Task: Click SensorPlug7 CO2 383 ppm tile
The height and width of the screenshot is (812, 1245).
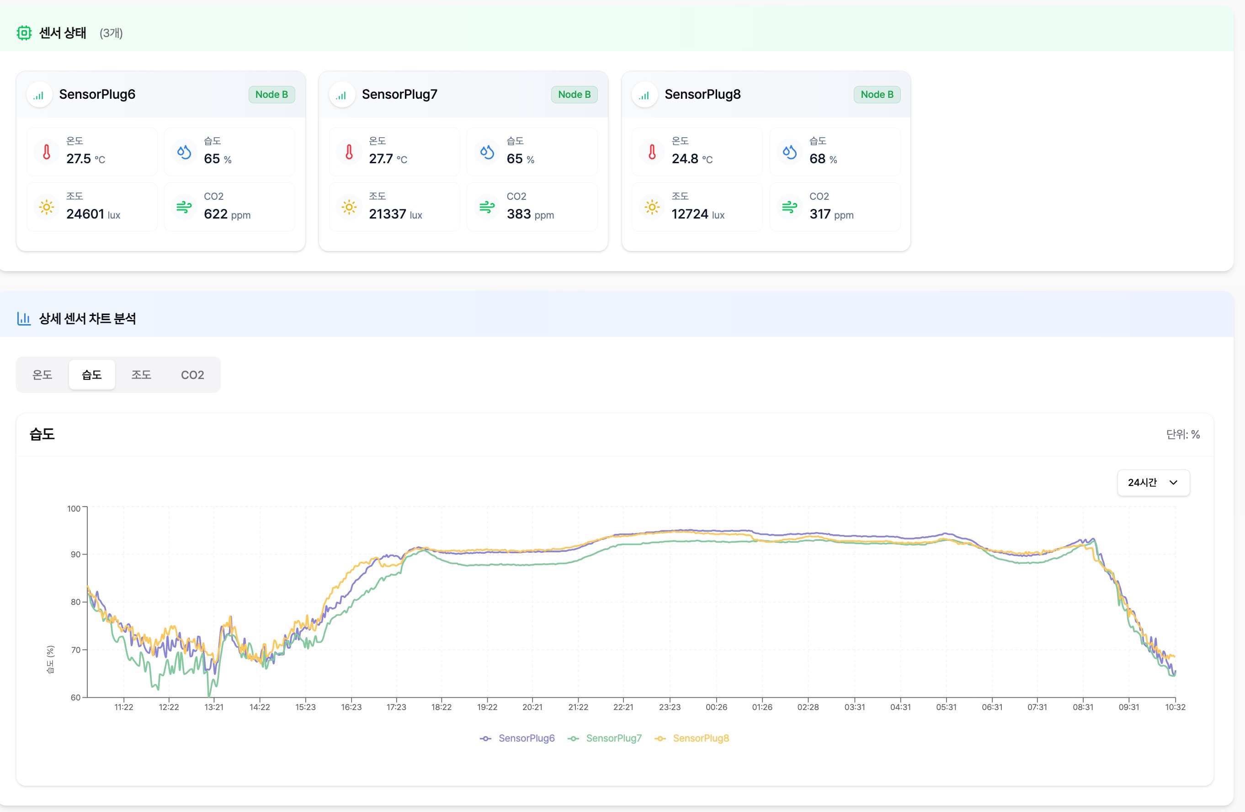Action: 532,207
